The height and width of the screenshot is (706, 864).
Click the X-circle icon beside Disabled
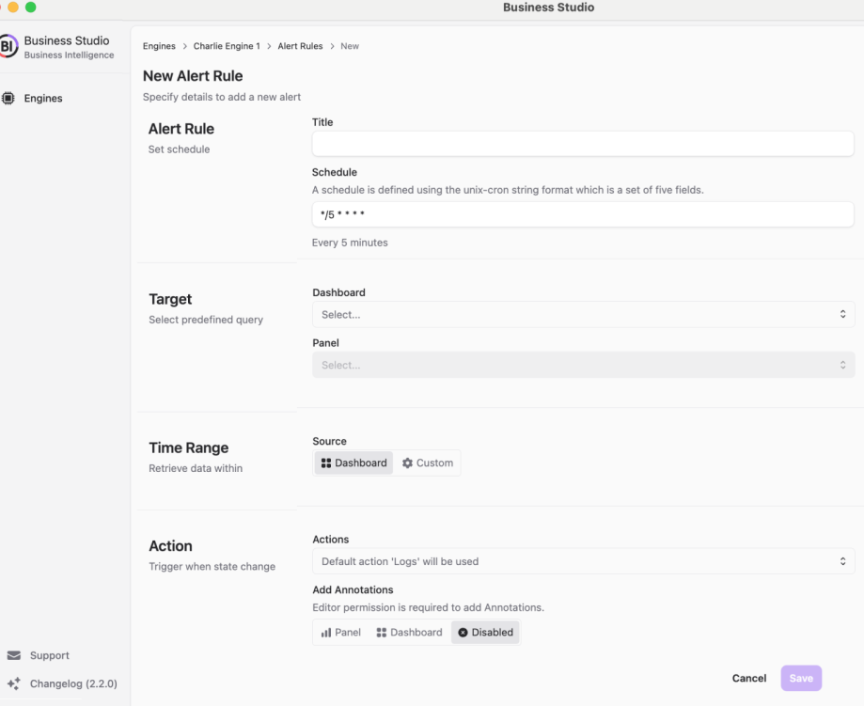click(x=463, y=632)
